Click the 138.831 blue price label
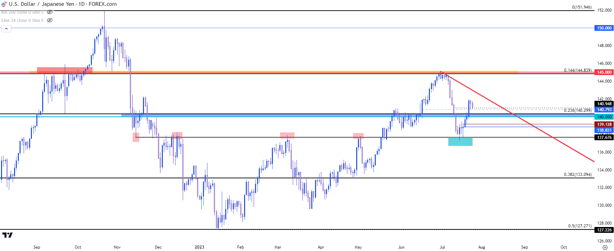The image size is (614, 251). [x=604, y=130]
